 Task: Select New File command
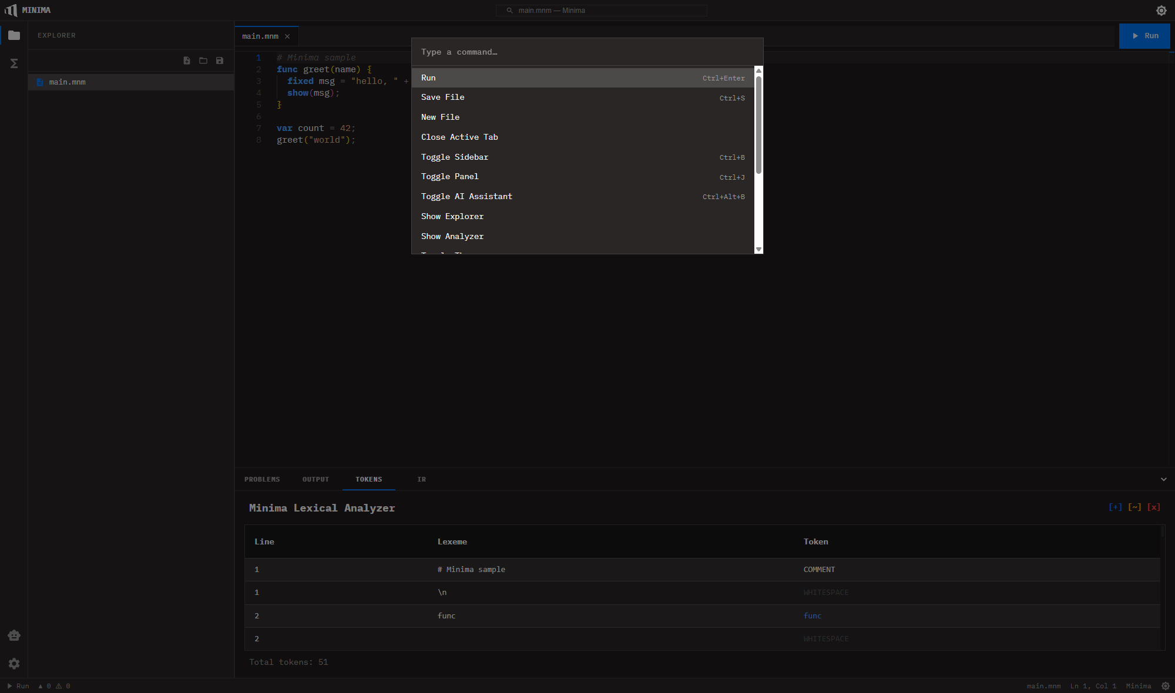583,117
